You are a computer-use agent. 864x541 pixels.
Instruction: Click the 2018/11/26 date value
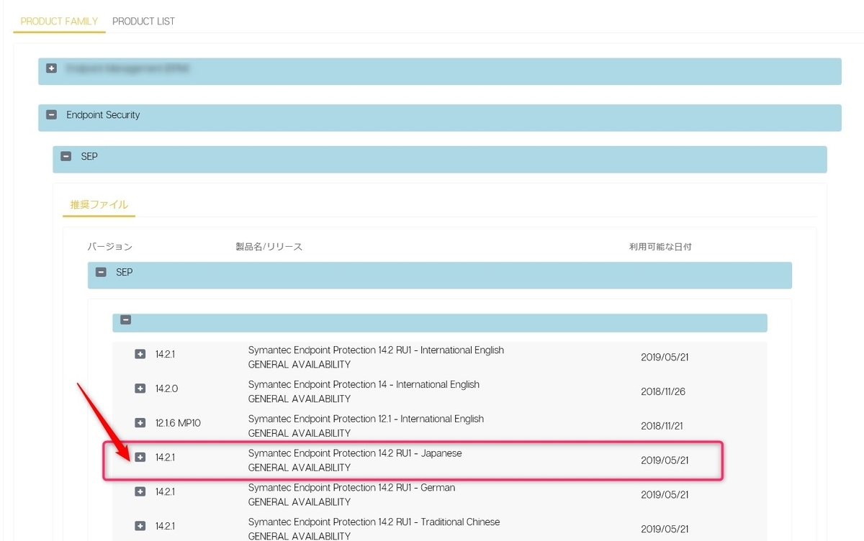pyautogui.click(x=665, y=392)
